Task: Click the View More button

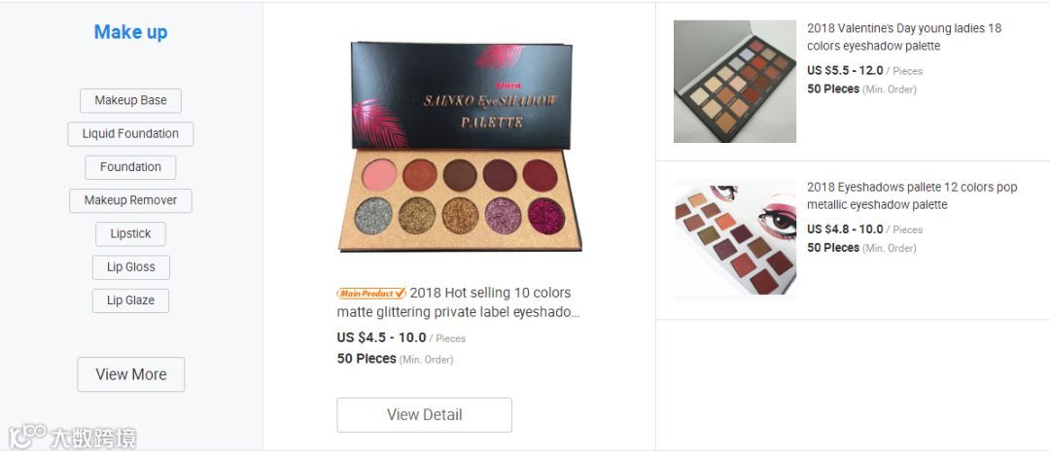Action: 130,374
